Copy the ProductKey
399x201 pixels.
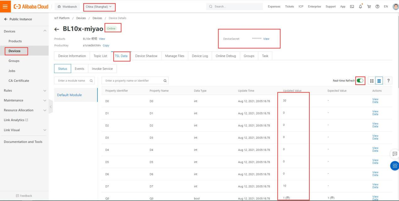(x=106, y=45)
